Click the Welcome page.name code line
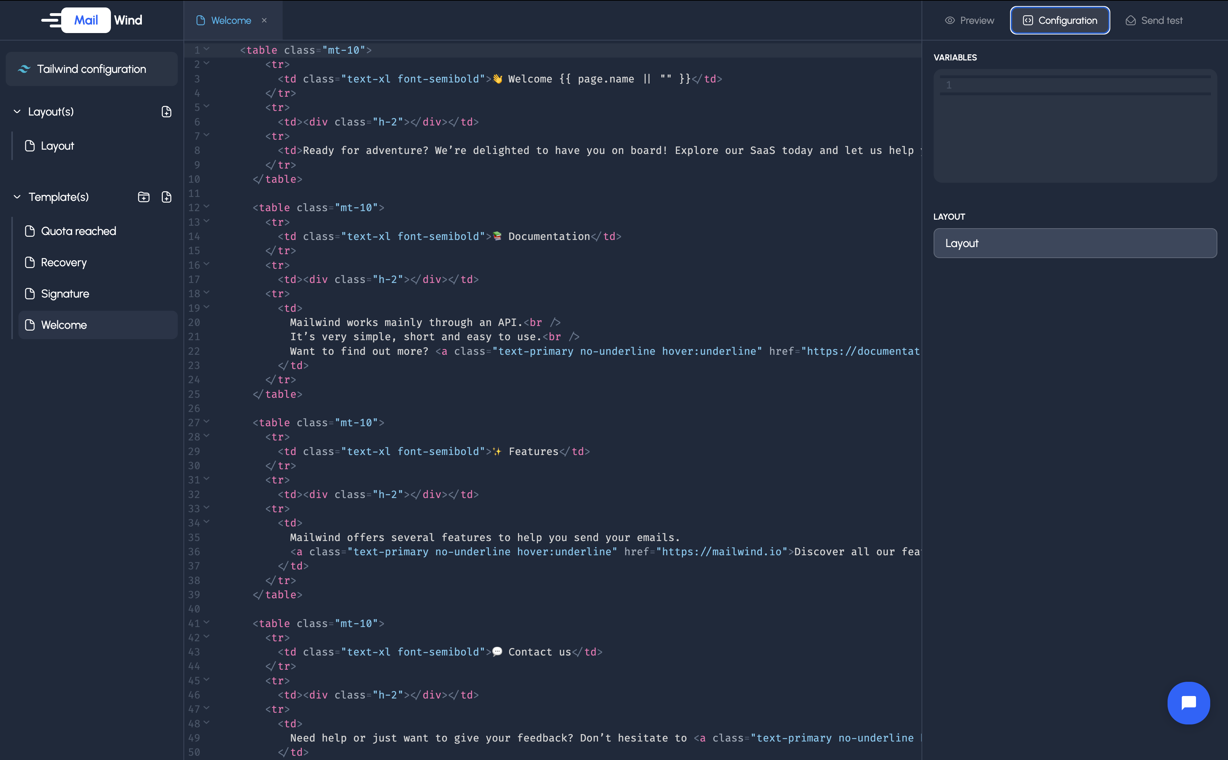This screenshot has width=1228, height=760. click(x=500, y=79)
